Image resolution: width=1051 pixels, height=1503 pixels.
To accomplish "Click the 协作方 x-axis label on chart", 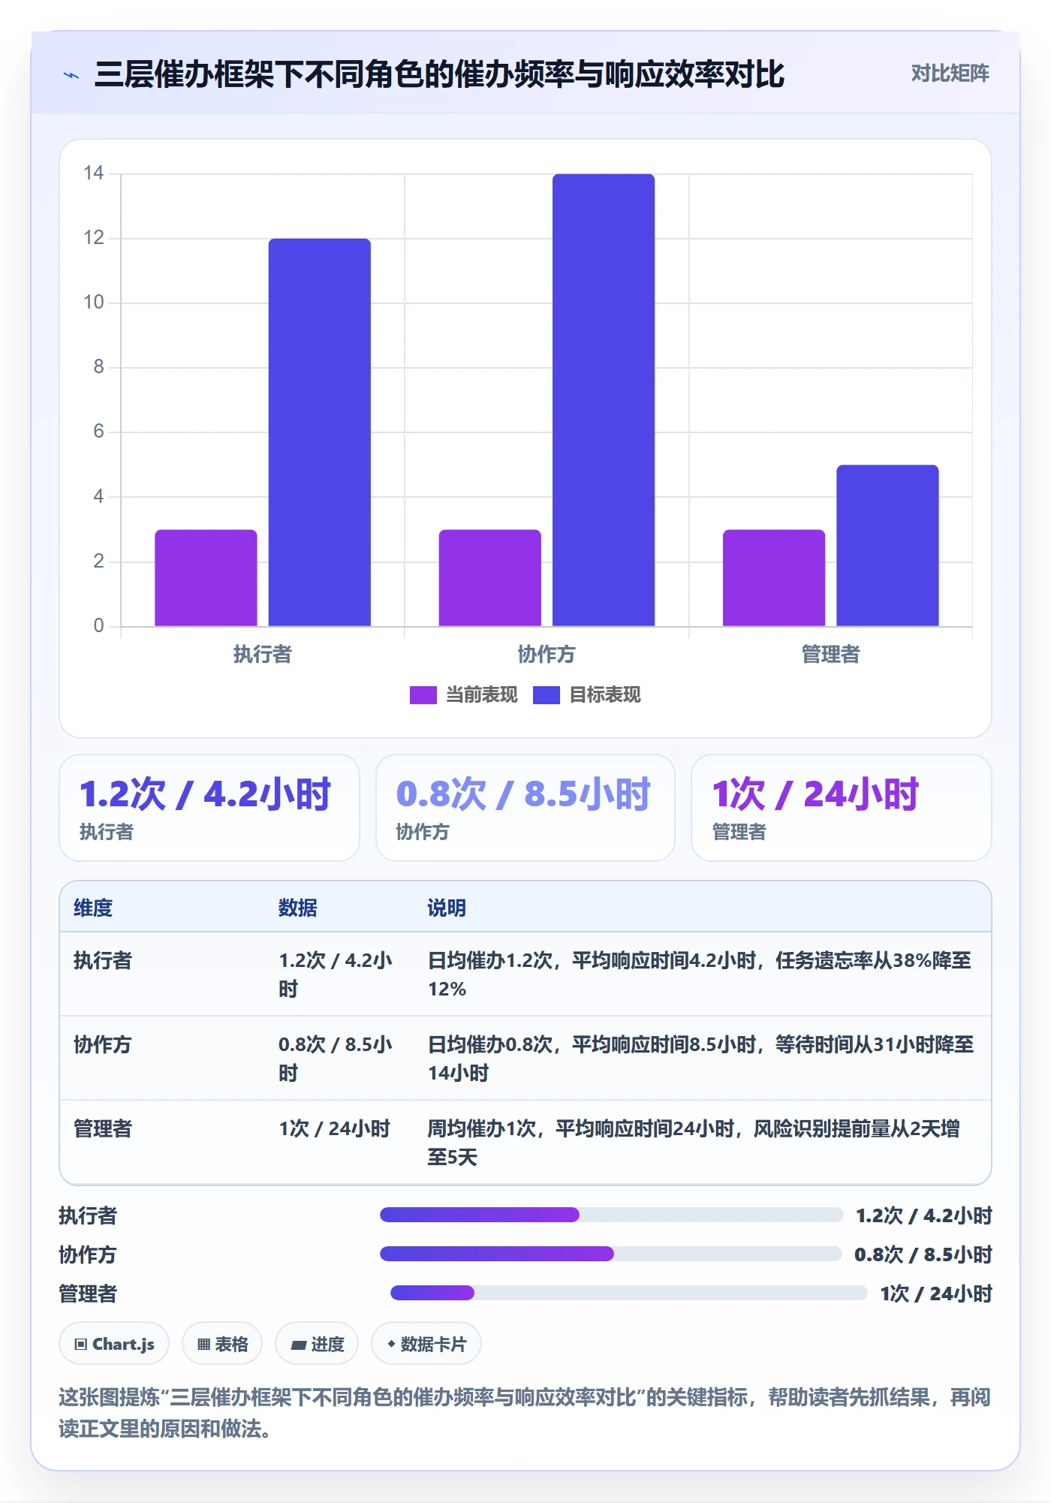I will point(547,655).
